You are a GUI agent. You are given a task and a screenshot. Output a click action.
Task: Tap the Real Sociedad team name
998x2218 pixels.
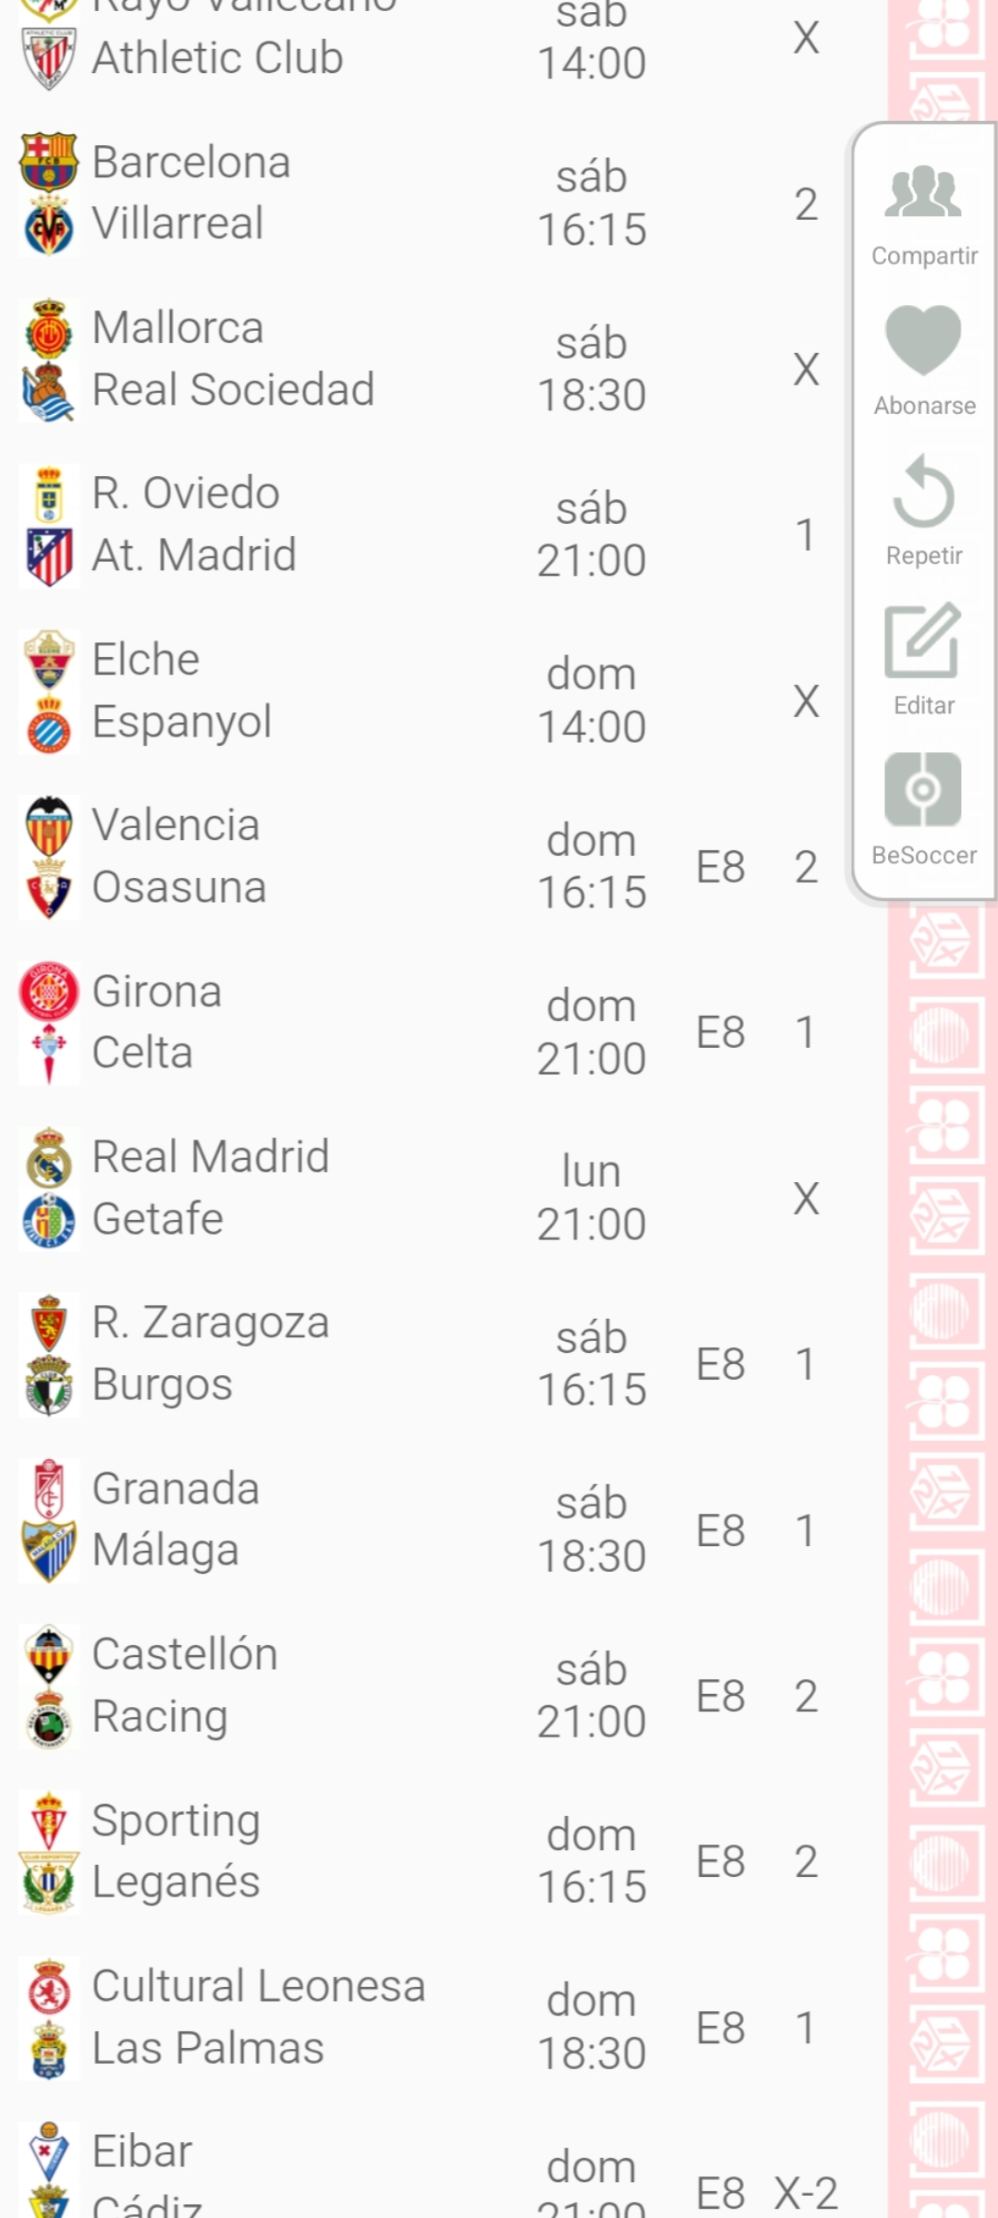[x=233, y=389]
